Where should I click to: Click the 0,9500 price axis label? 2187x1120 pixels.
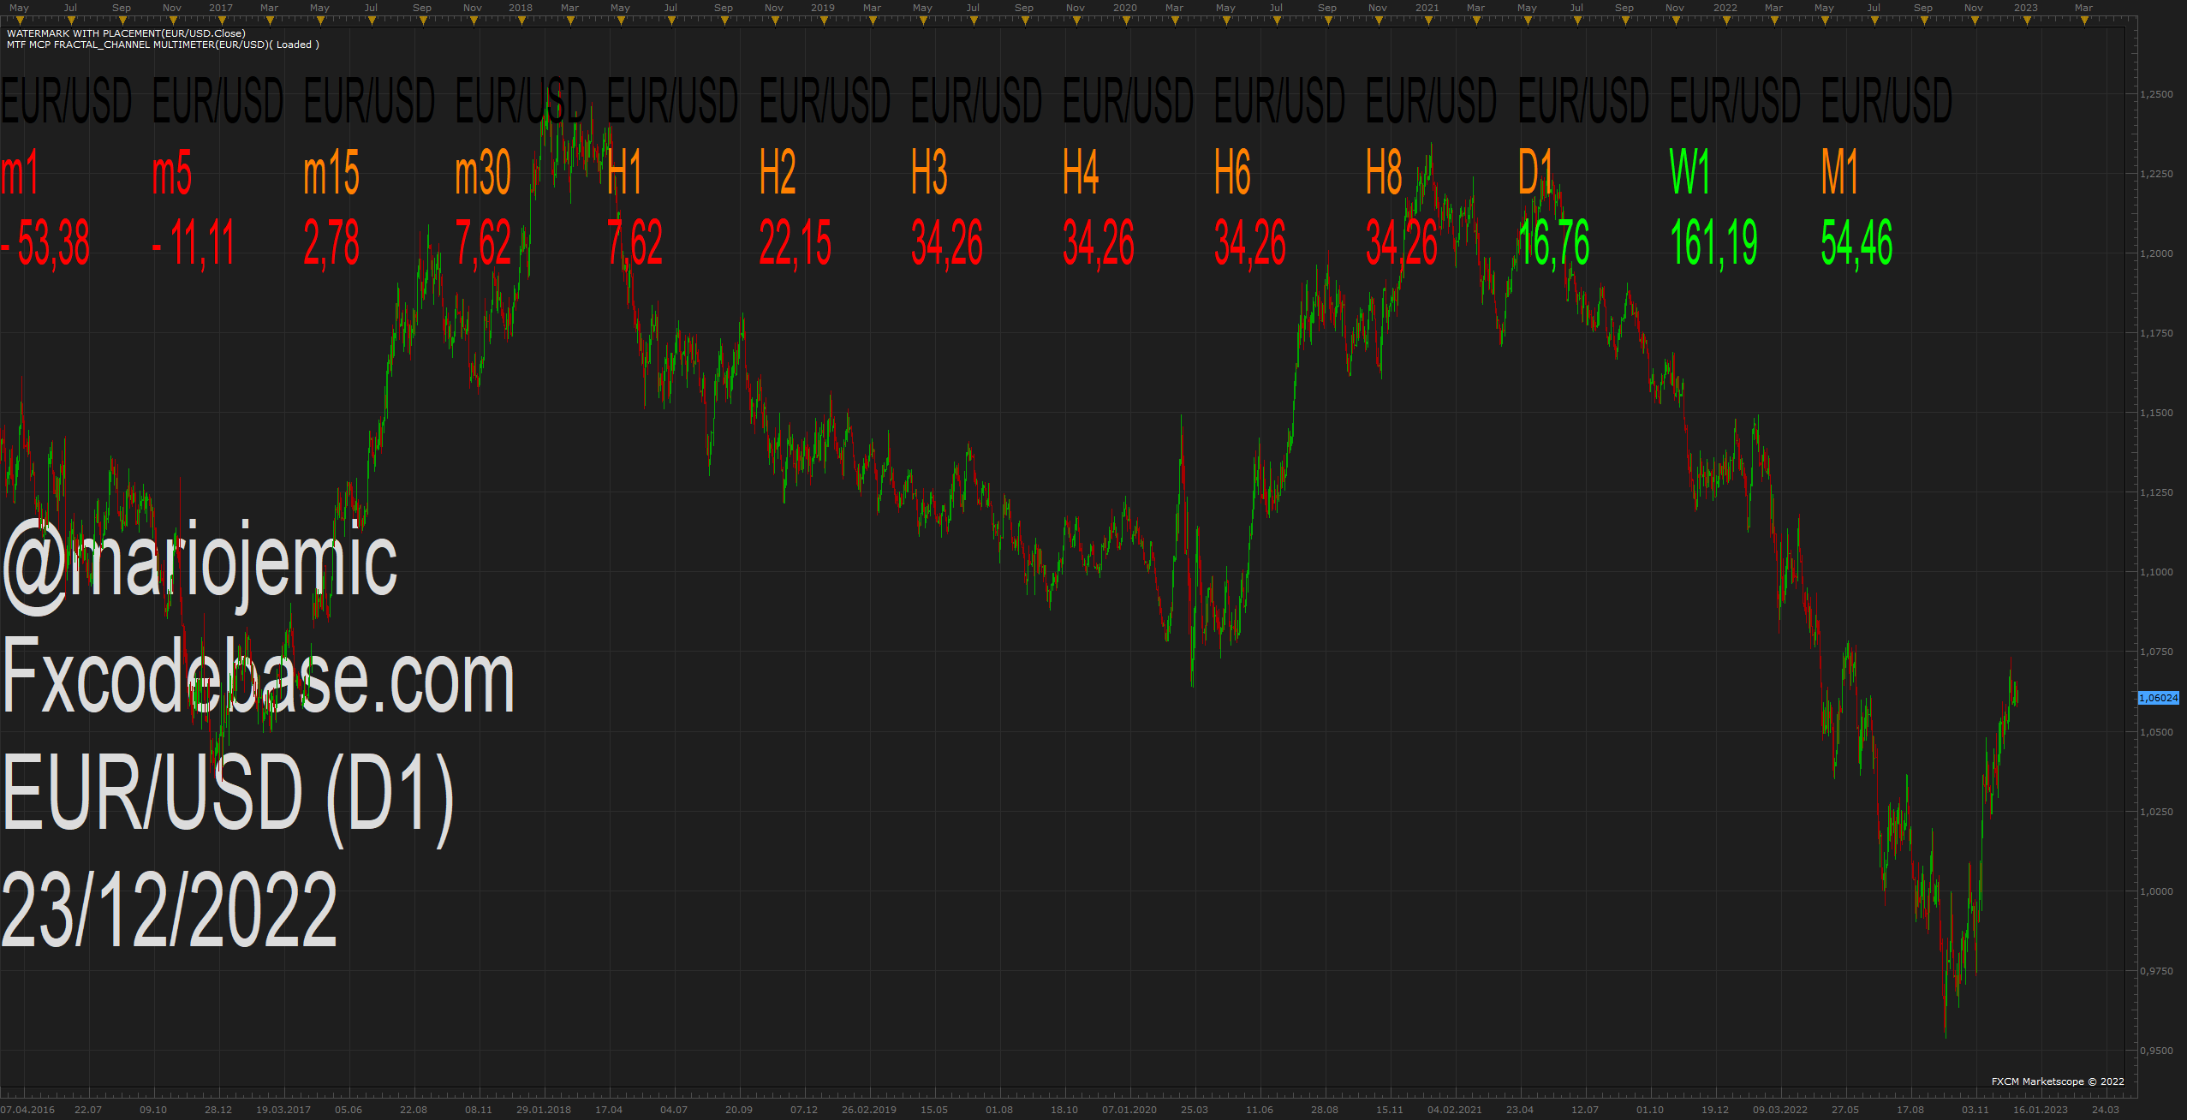[2156, 1051]
